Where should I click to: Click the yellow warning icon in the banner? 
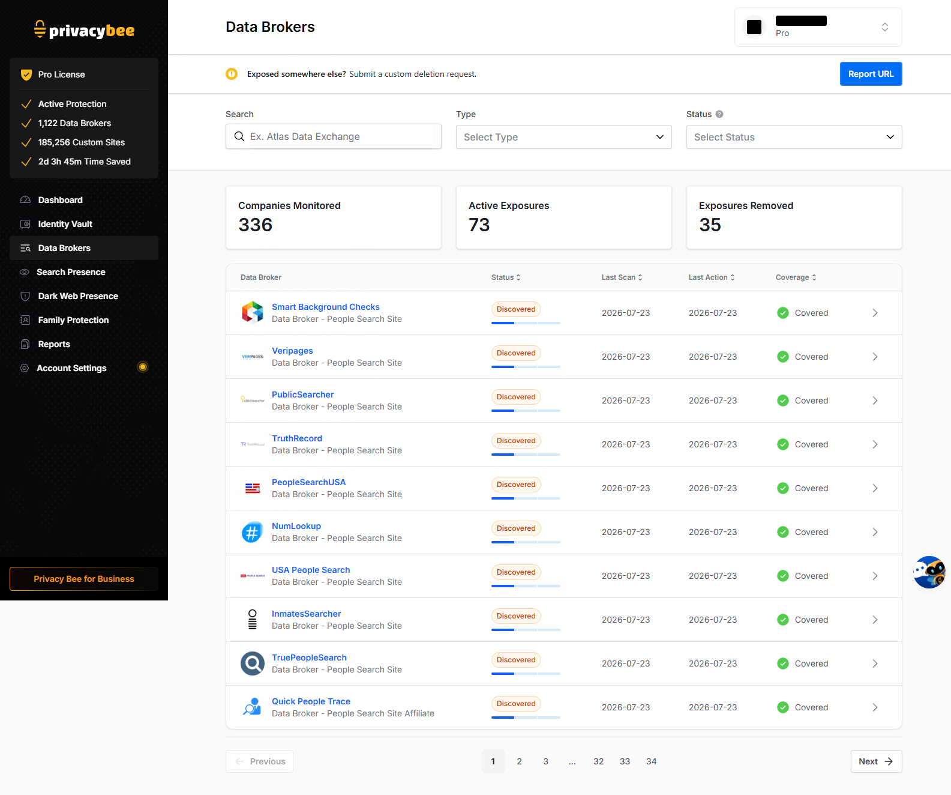tap(232, 74)
